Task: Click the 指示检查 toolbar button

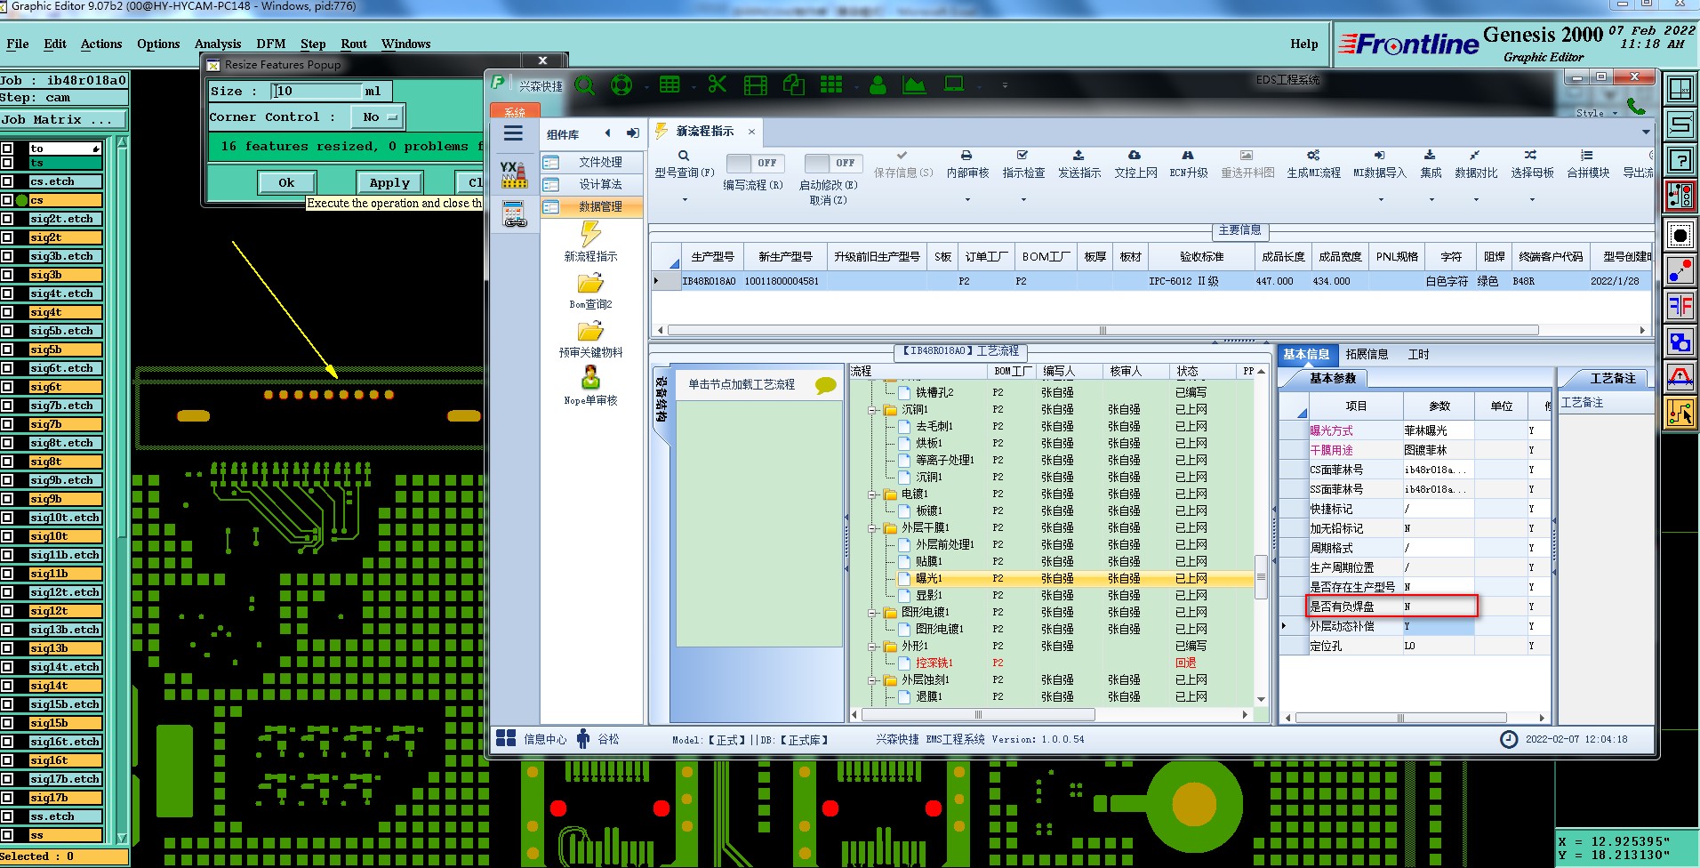Action: tap(1023, 165)
